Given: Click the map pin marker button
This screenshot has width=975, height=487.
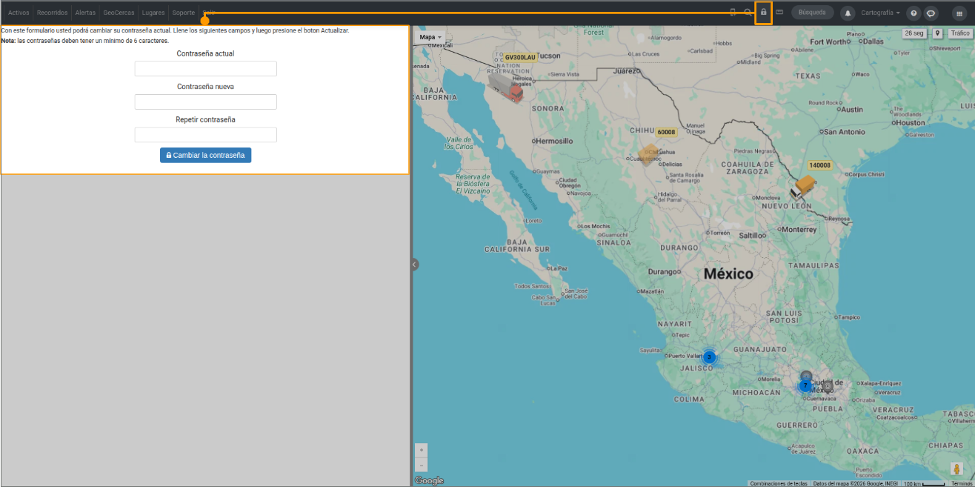Looking at the screenshot, I should (937, 33).
